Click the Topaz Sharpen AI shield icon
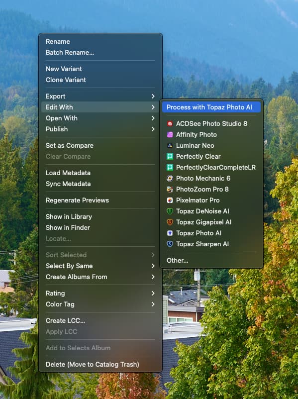298x399 pixels. 170,244
